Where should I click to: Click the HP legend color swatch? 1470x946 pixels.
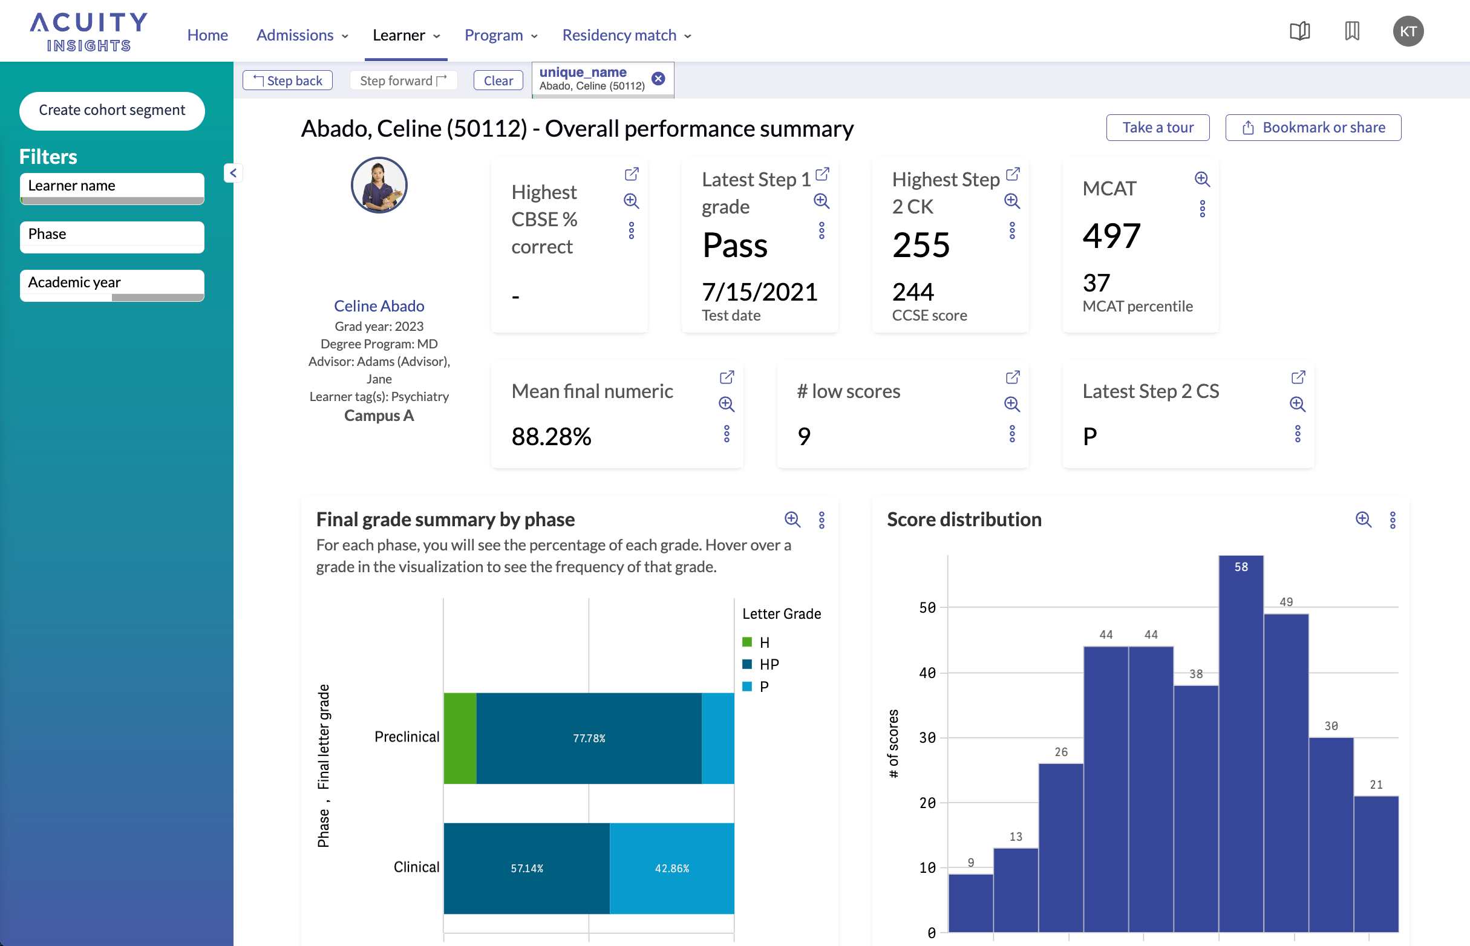[x=747, y=664]
